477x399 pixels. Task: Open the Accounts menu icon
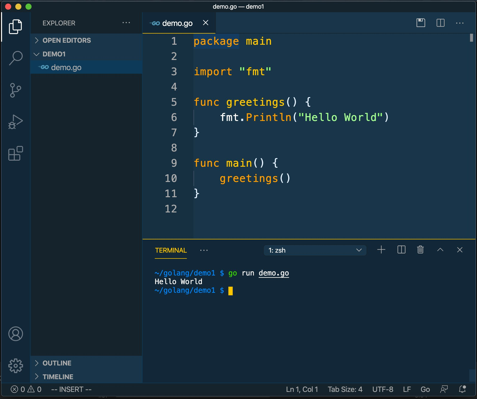pos(16,334)
